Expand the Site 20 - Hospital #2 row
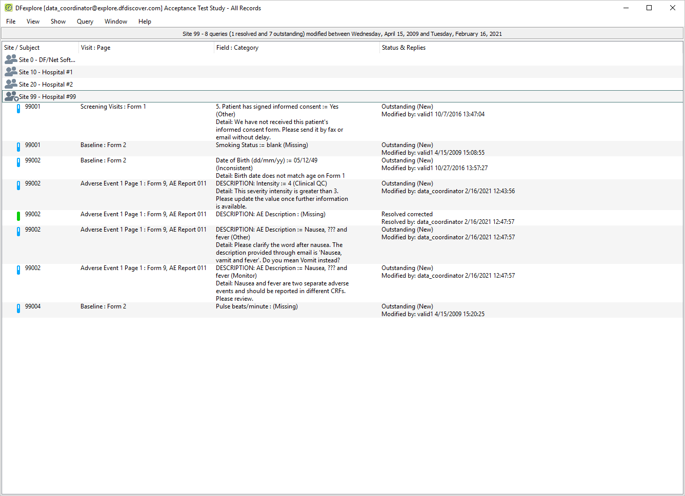The height and width of the screenshot is (496, 685). click(342, 84)
